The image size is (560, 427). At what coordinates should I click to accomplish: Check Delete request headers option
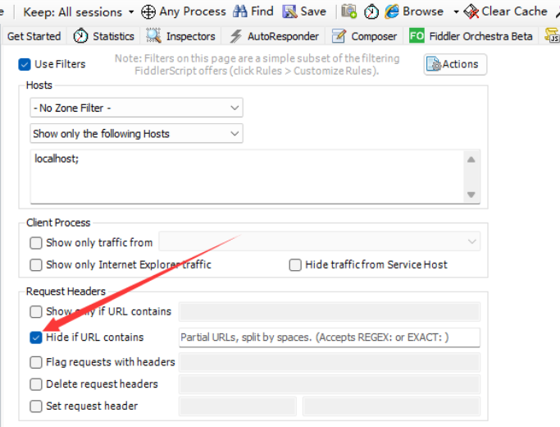[36, 384]
